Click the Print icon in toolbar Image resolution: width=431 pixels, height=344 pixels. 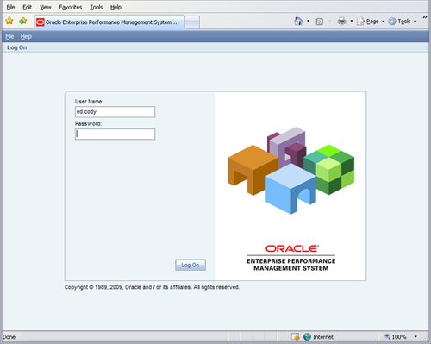point(341,21)
